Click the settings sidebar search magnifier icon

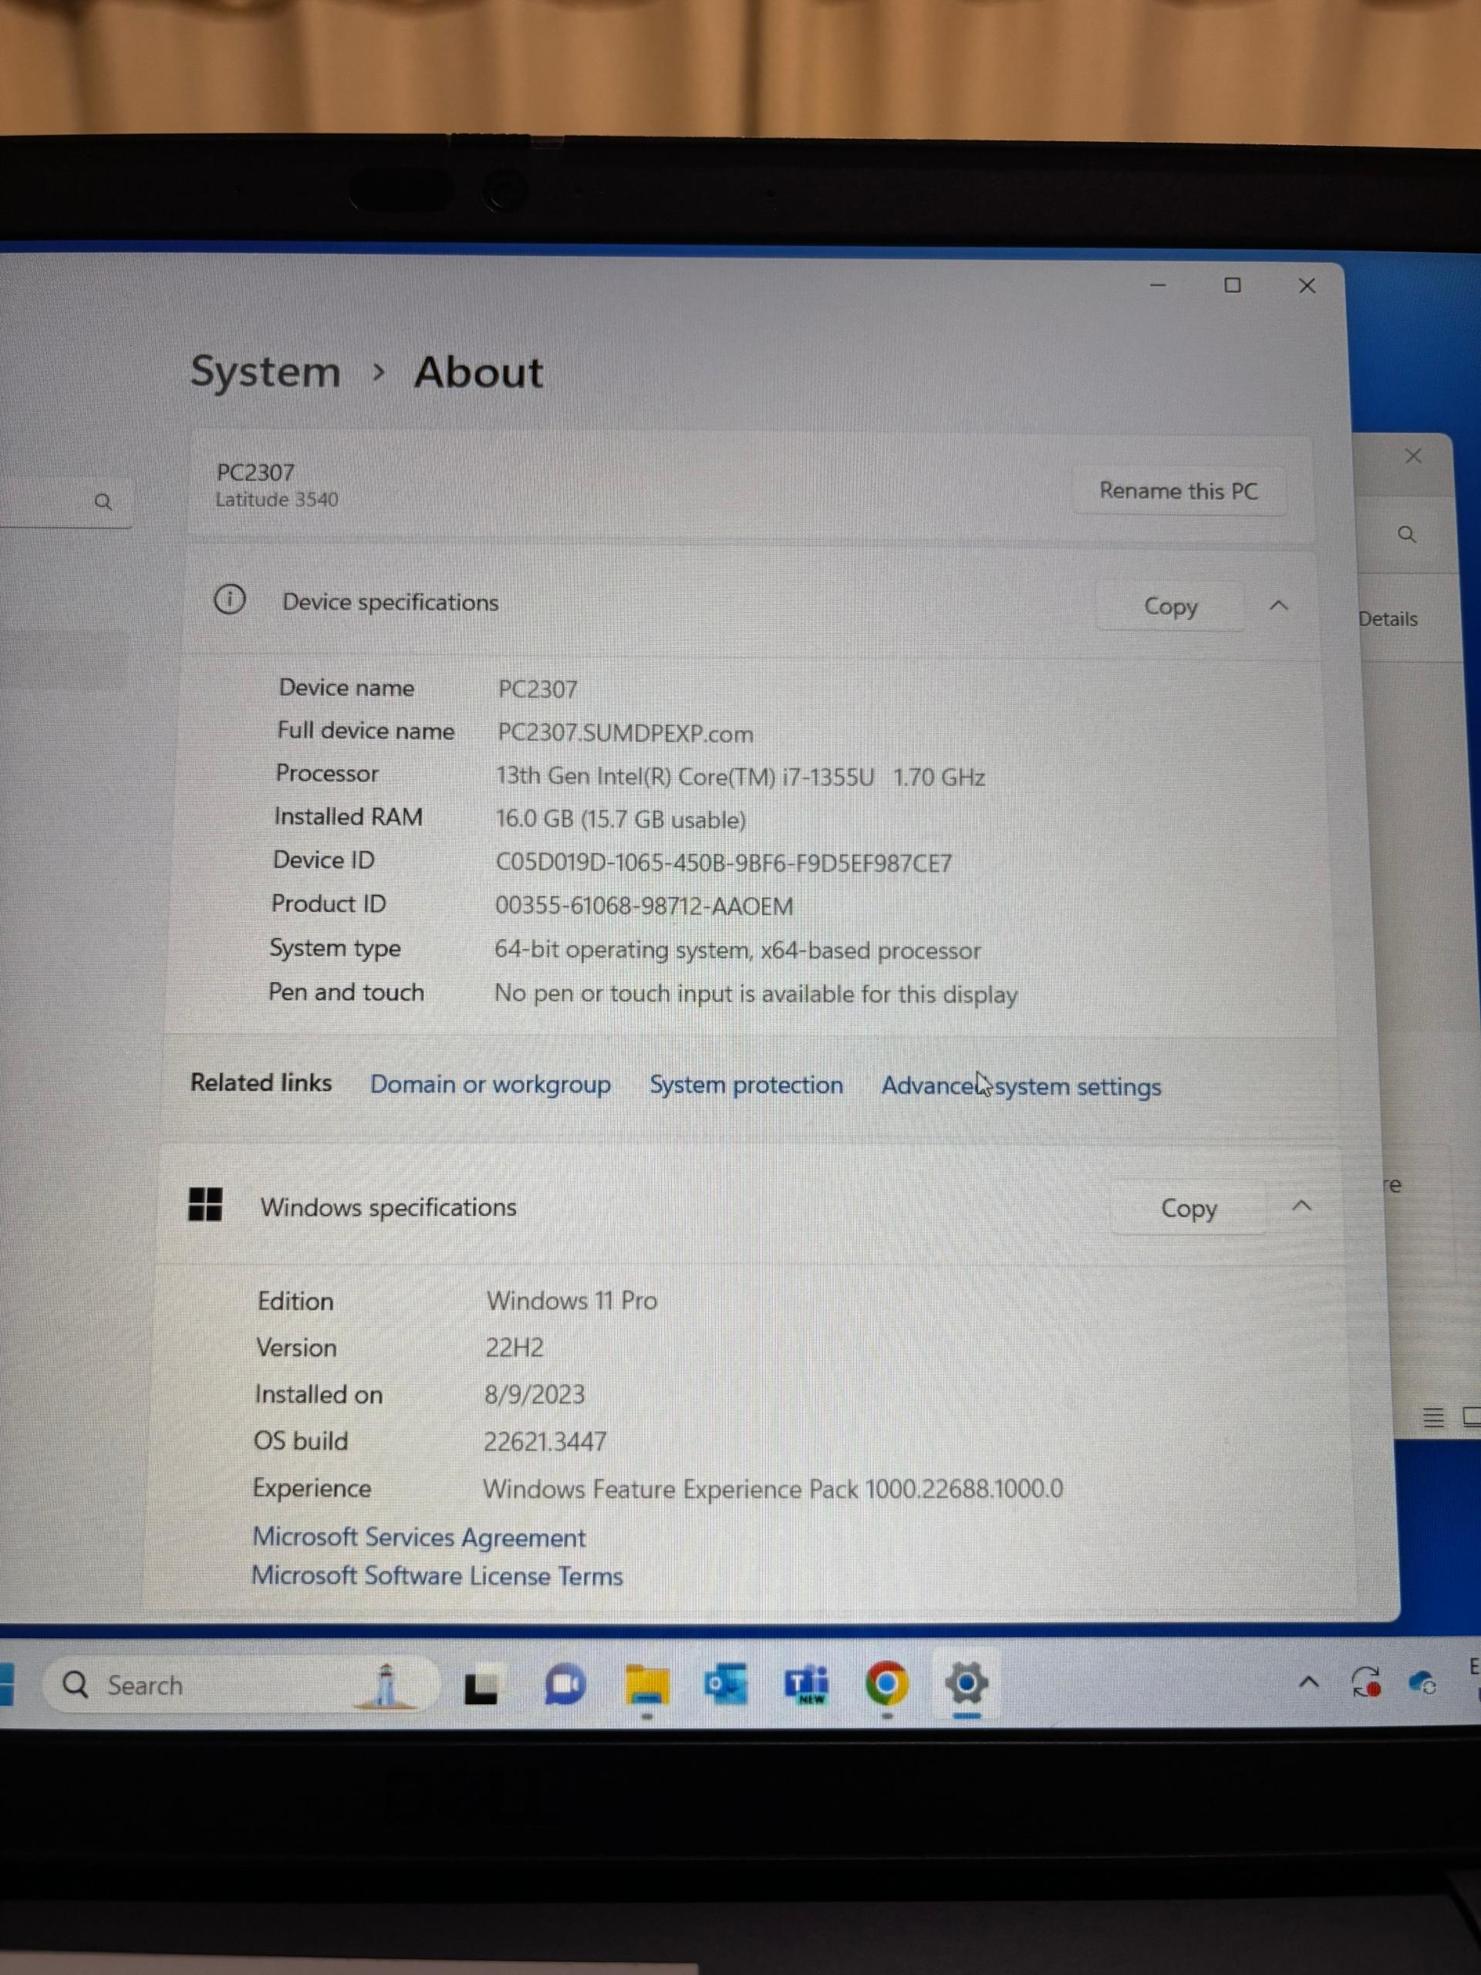coord(103,501)
